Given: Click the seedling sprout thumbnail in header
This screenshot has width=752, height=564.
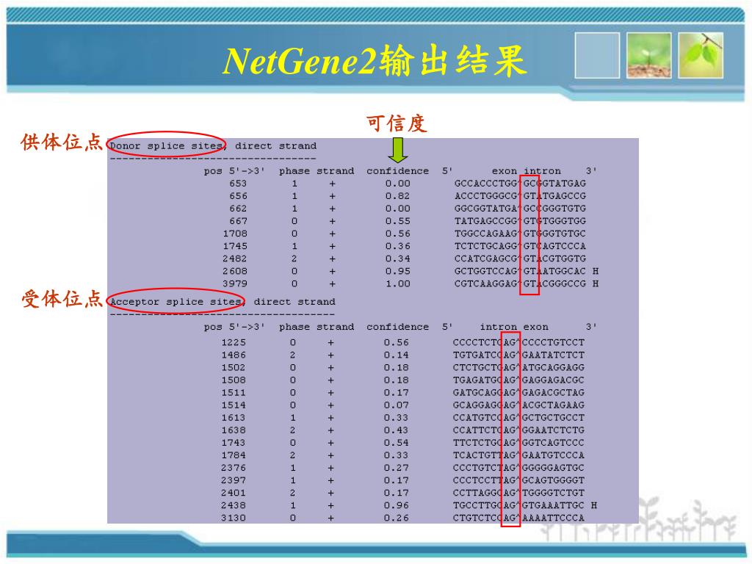Looking at the screenshot, I should point(648,55).
